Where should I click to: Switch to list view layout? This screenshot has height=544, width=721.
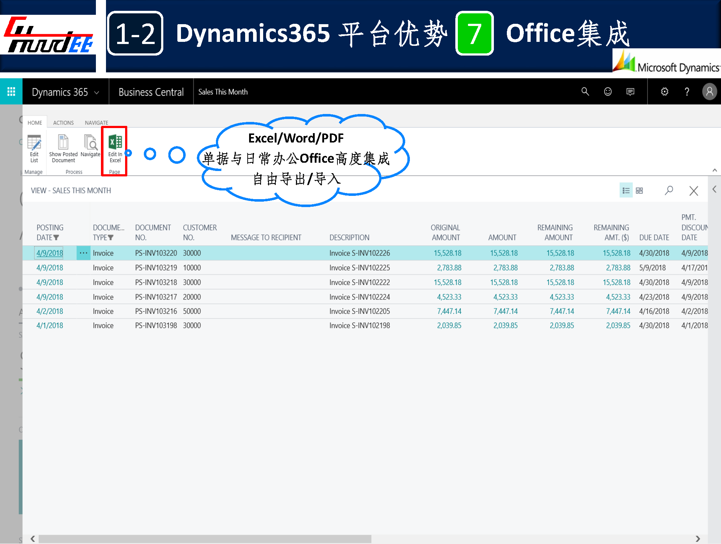(x=626, y=190)
